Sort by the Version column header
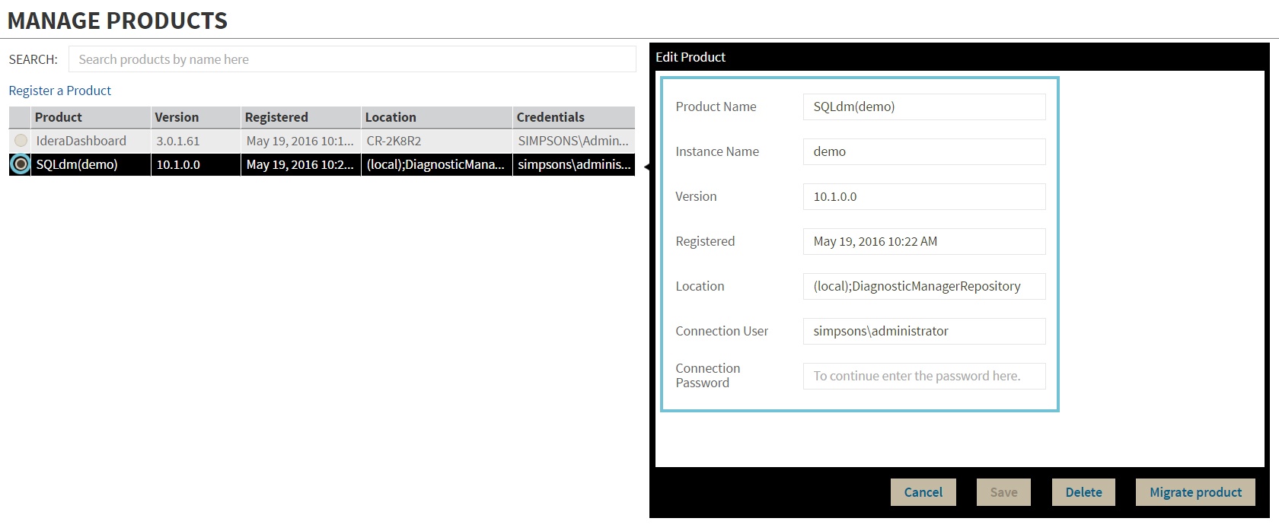The width and height of the screenshot is (1279, 531). pos(177,117)
